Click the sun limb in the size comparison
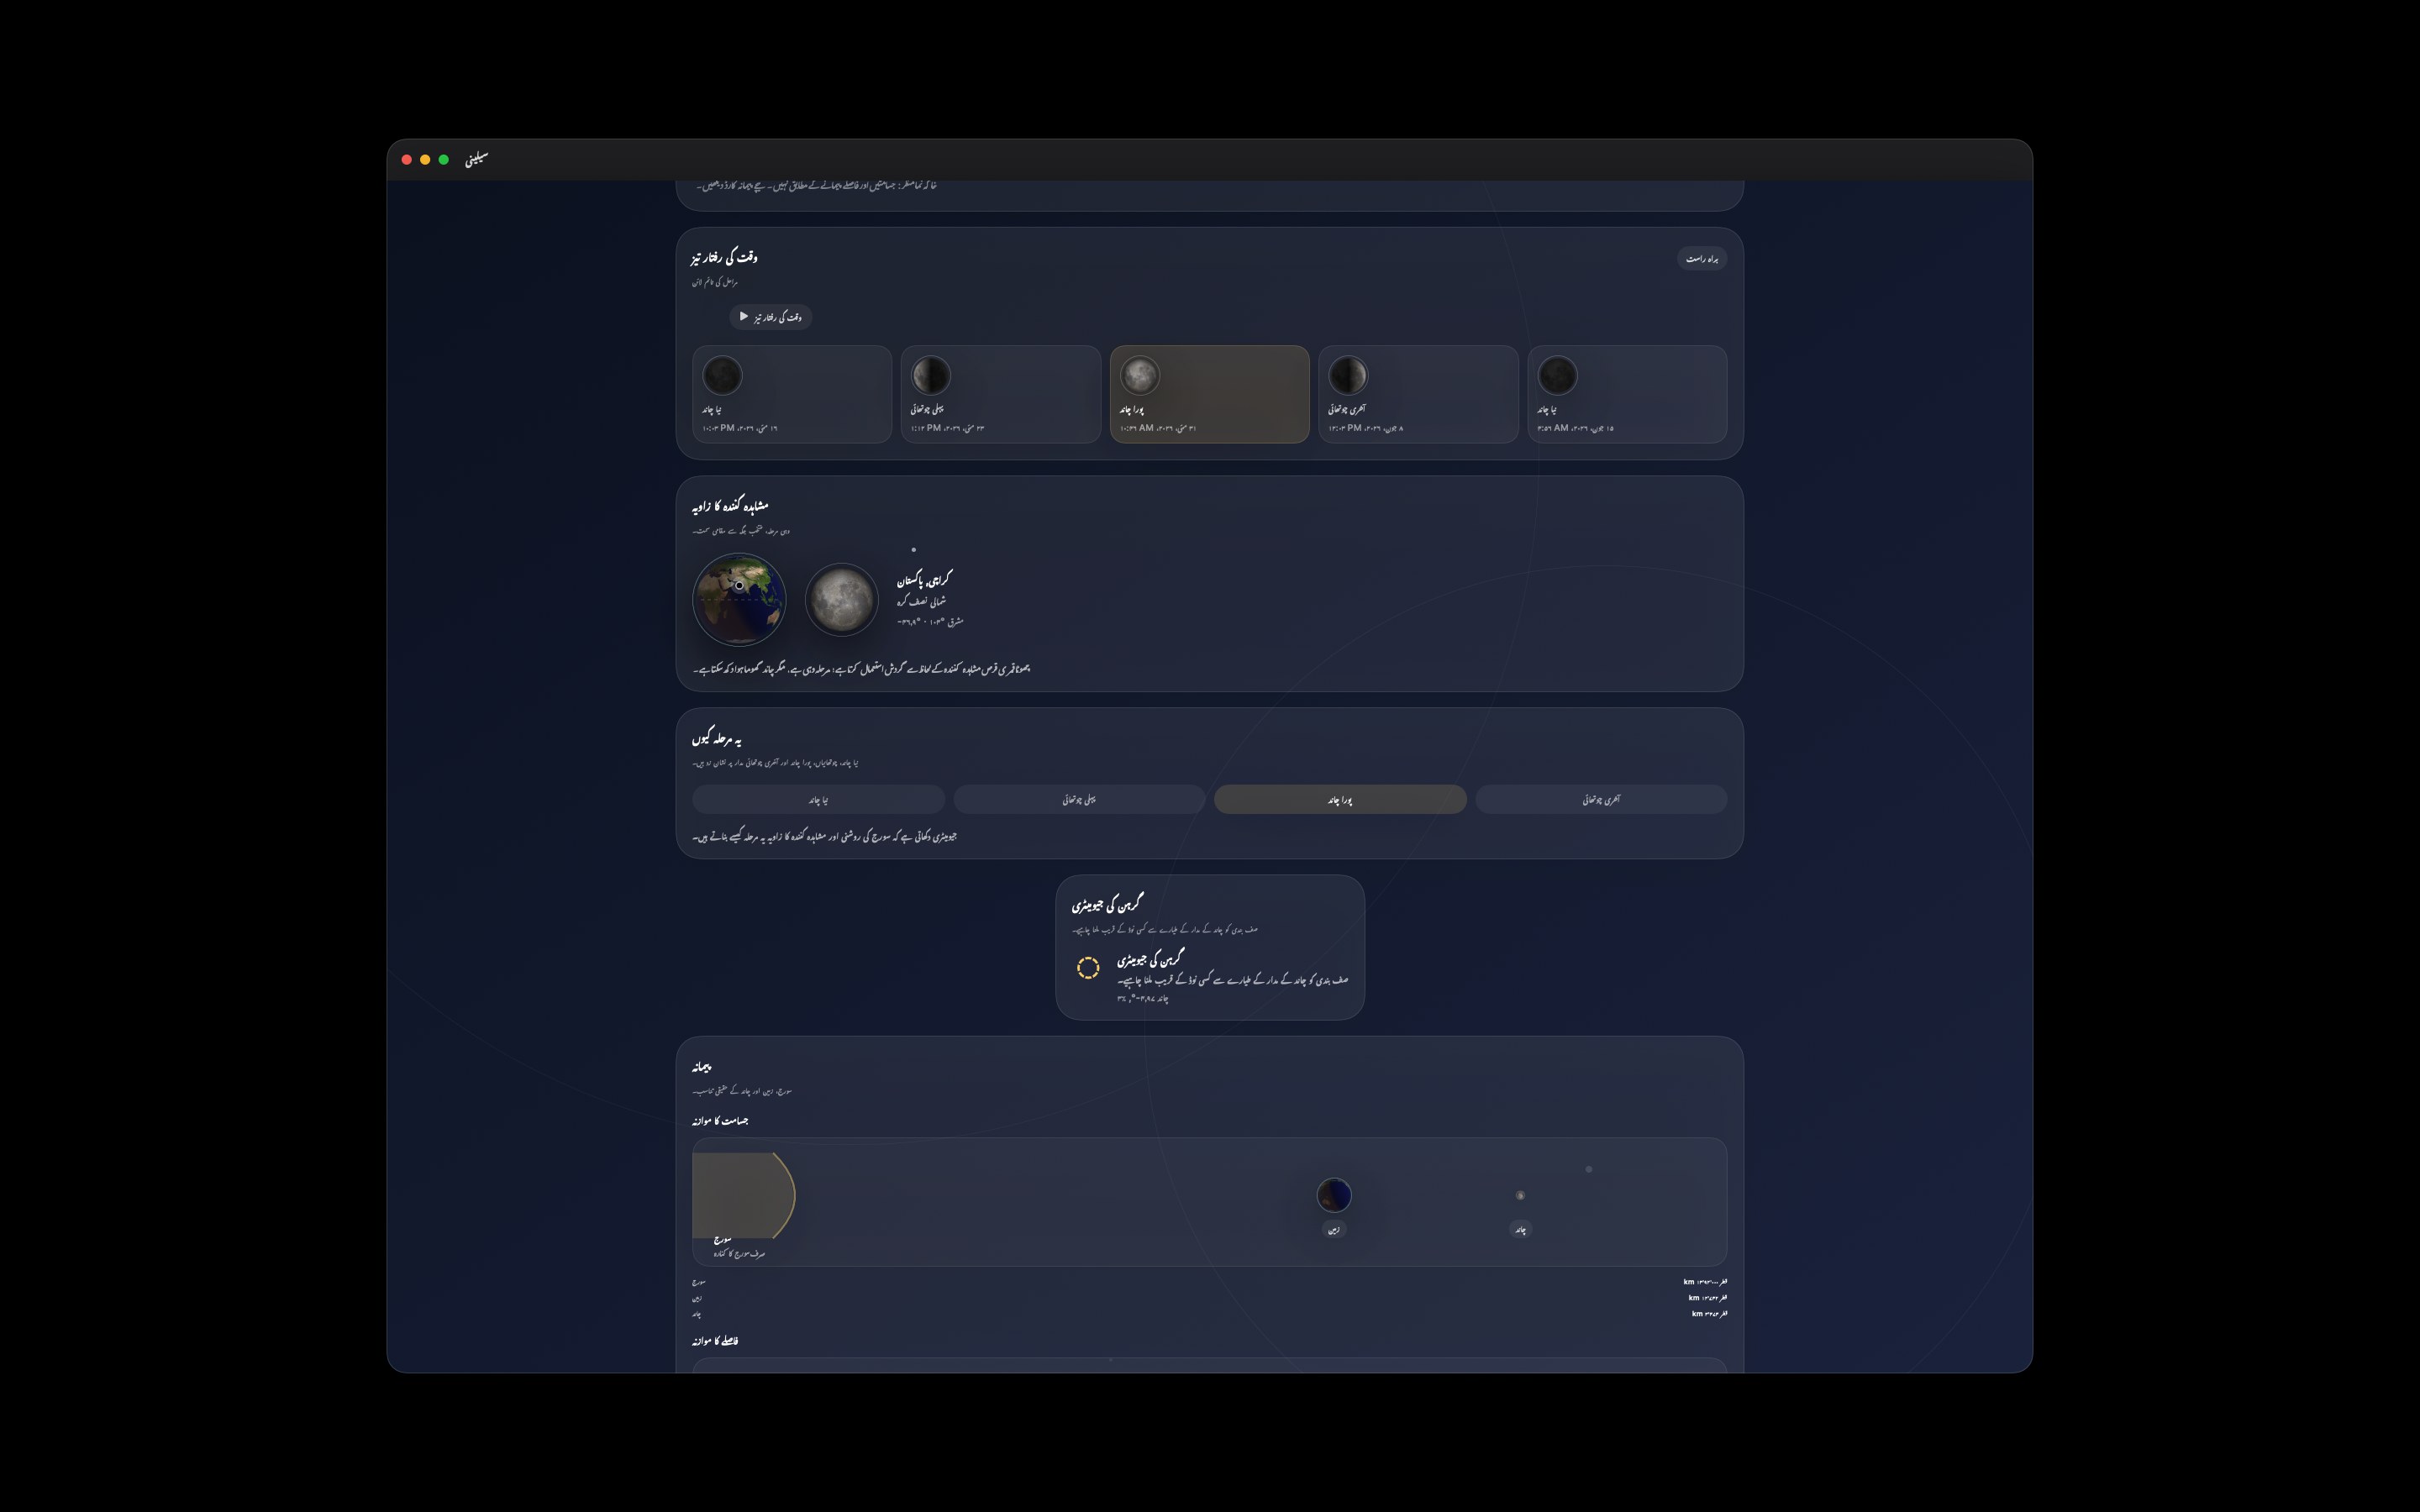The height and width of the screenshot is (1512, 2420). click(x=744, y=1195)
